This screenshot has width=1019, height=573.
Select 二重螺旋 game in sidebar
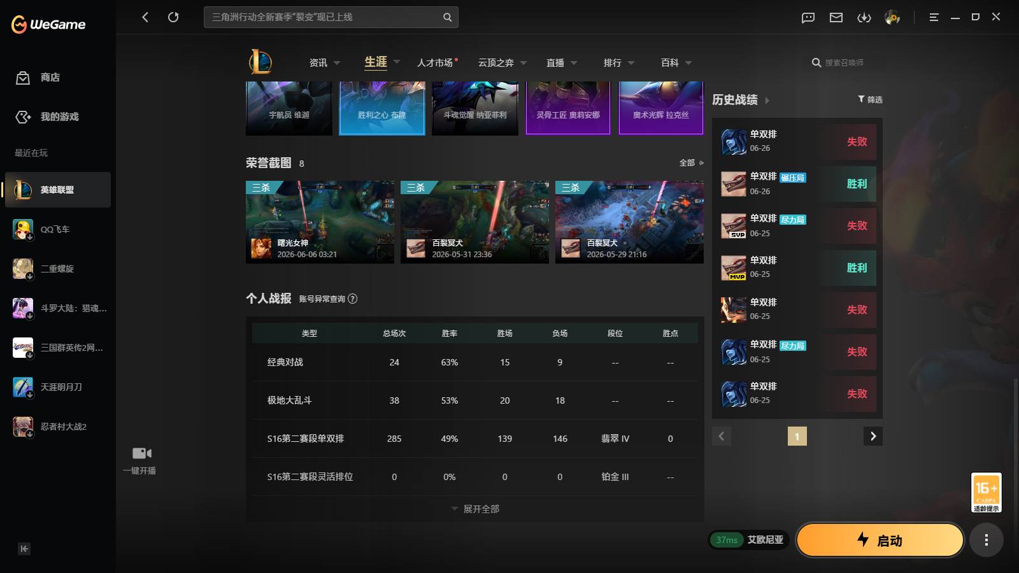point(58,269)
